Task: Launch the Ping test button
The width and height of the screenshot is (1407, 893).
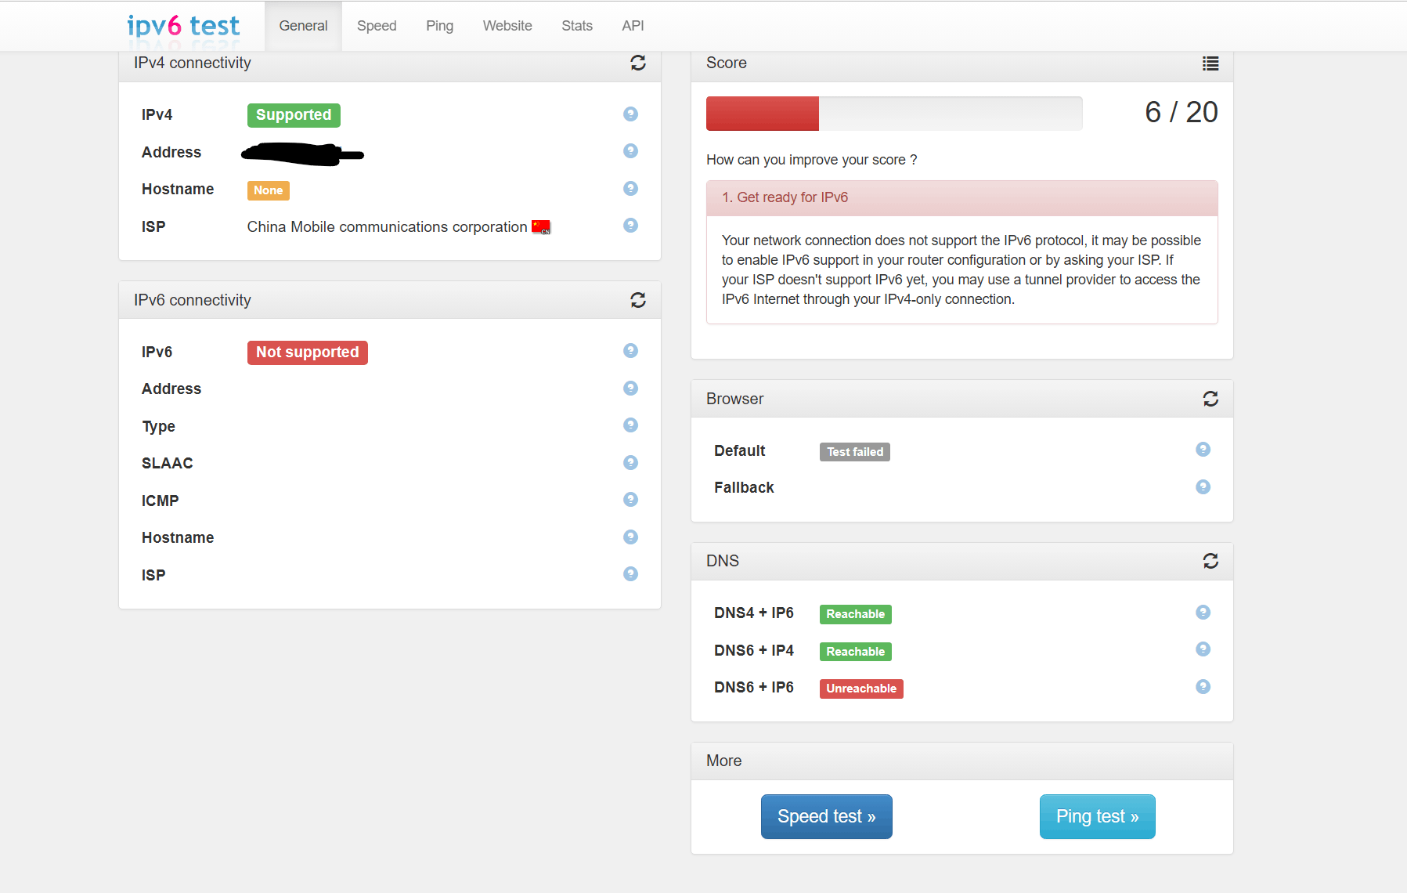Action: coord(1097,816)
